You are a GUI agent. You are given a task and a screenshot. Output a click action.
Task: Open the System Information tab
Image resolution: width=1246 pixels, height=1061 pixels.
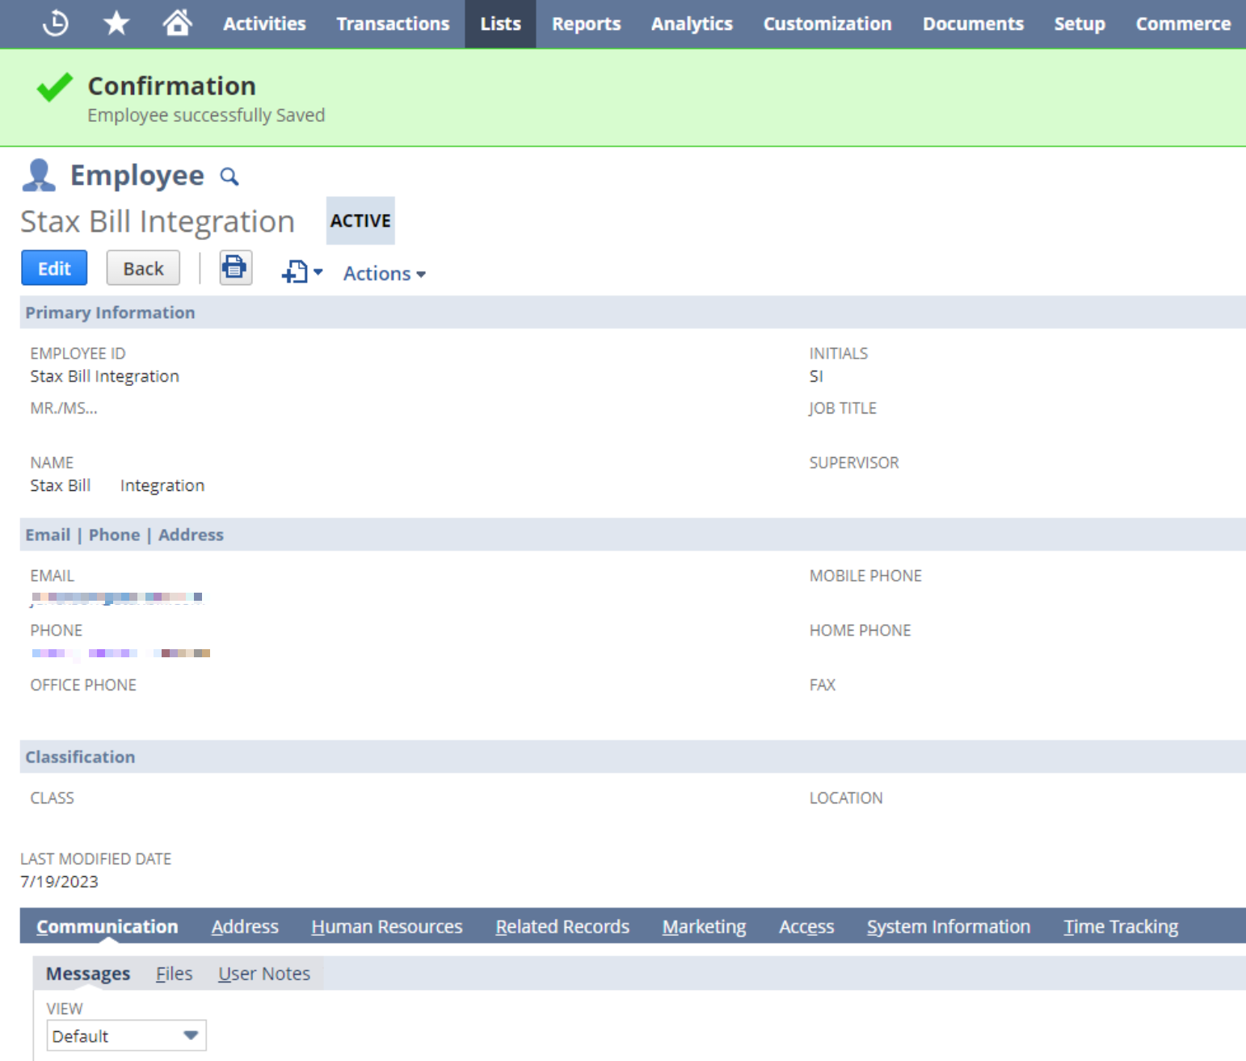tap(949, 926)
